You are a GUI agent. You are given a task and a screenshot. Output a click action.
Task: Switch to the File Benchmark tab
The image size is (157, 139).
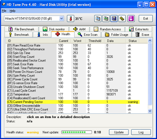pos(21,29)
